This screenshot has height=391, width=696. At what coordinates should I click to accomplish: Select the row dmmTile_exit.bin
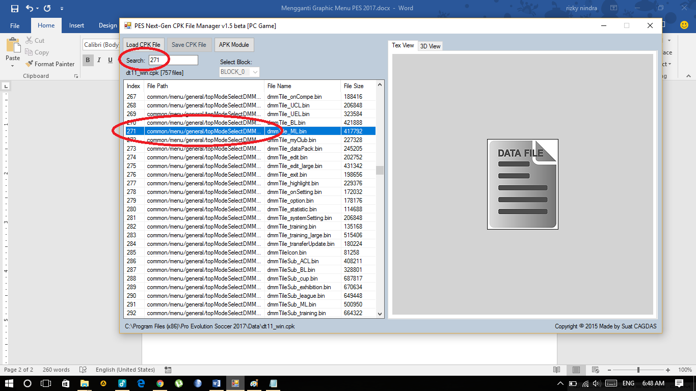250,175
